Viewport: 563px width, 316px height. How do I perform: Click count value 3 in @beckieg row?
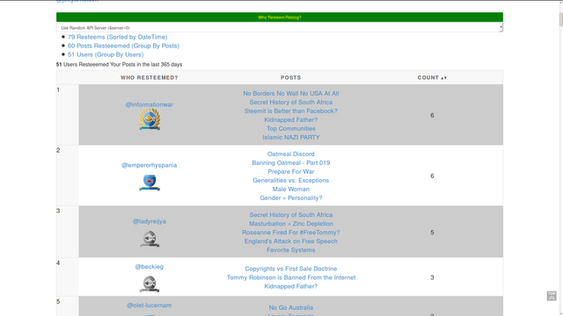432,277
